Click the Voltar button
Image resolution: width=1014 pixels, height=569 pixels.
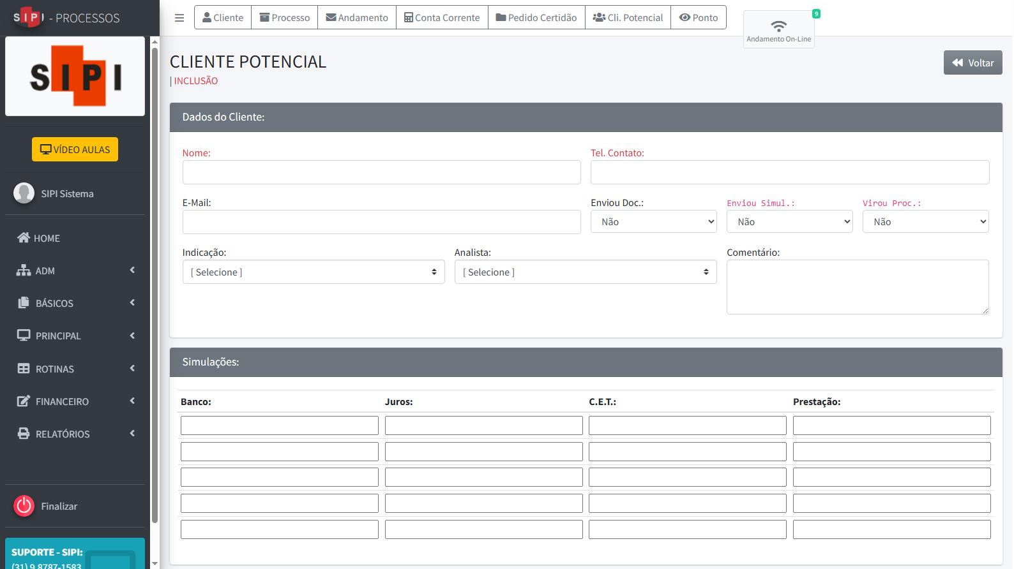point(973,63)
